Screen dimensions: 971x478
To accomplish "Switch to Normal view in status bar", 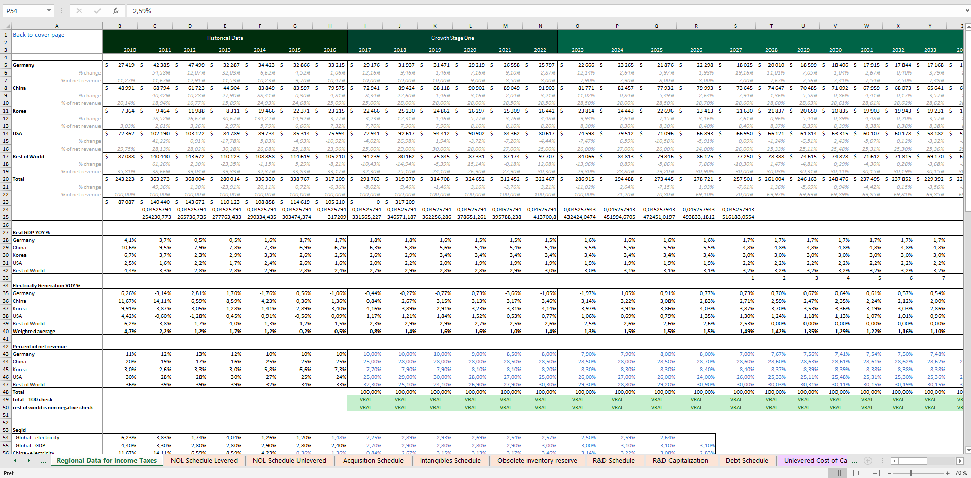I will (x=837, y=473).
